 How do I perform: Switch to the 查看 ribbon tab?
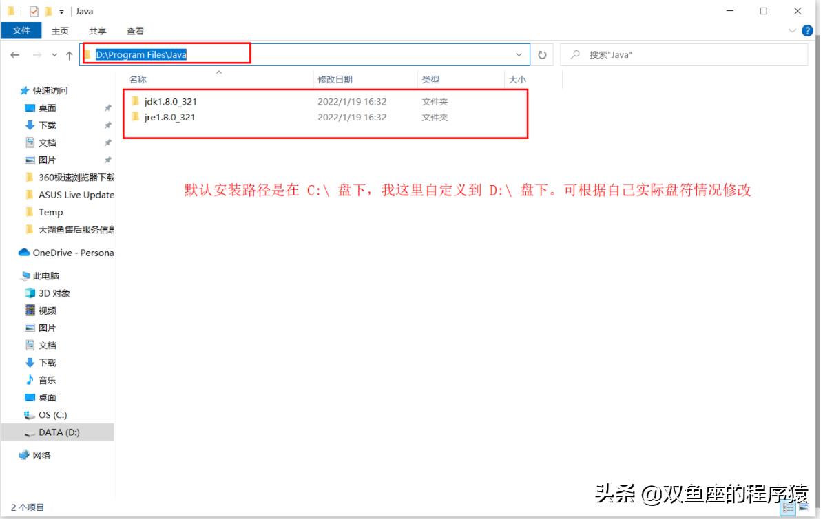(136, 30)
